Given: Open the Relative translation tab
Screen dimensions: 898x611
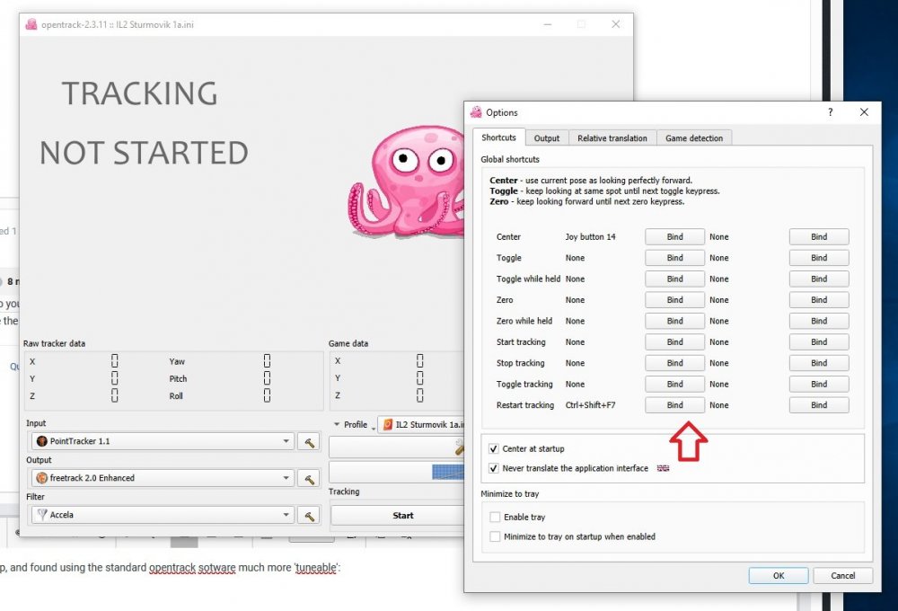Looking at the screenshot, I should click(612, 137).
